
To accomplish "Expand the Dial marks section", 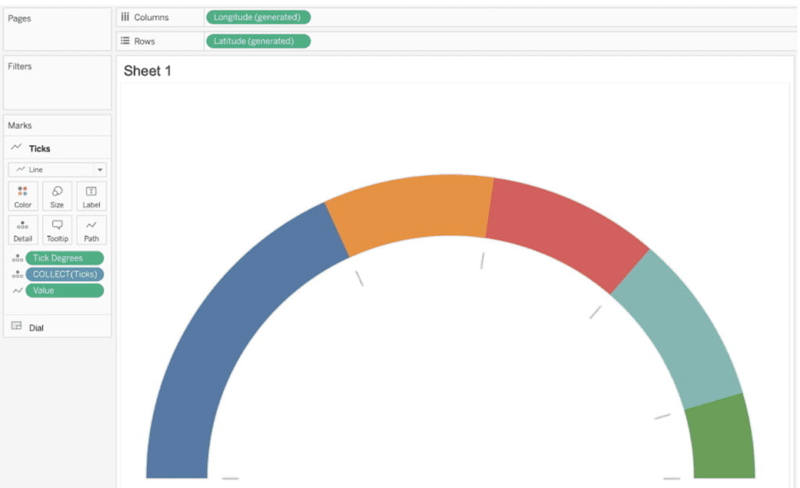I will (x=36, y=327).
